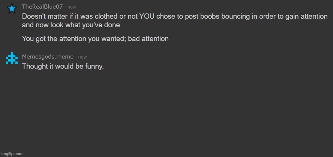Click the line "and now look what you've done"
Viewport: 333px width, 157px height.
(x=71, y=26)
